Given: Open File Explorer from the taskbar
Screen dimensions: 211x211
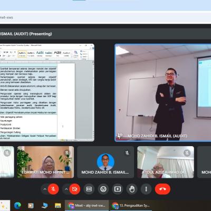Looking at the screenshot, I should pyautogui.click(x=57, y=205).
